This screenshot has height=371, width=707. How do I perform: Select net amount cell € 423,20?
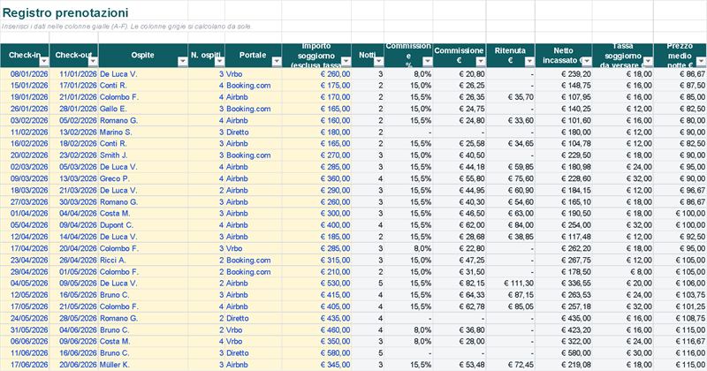pos(564,330)
